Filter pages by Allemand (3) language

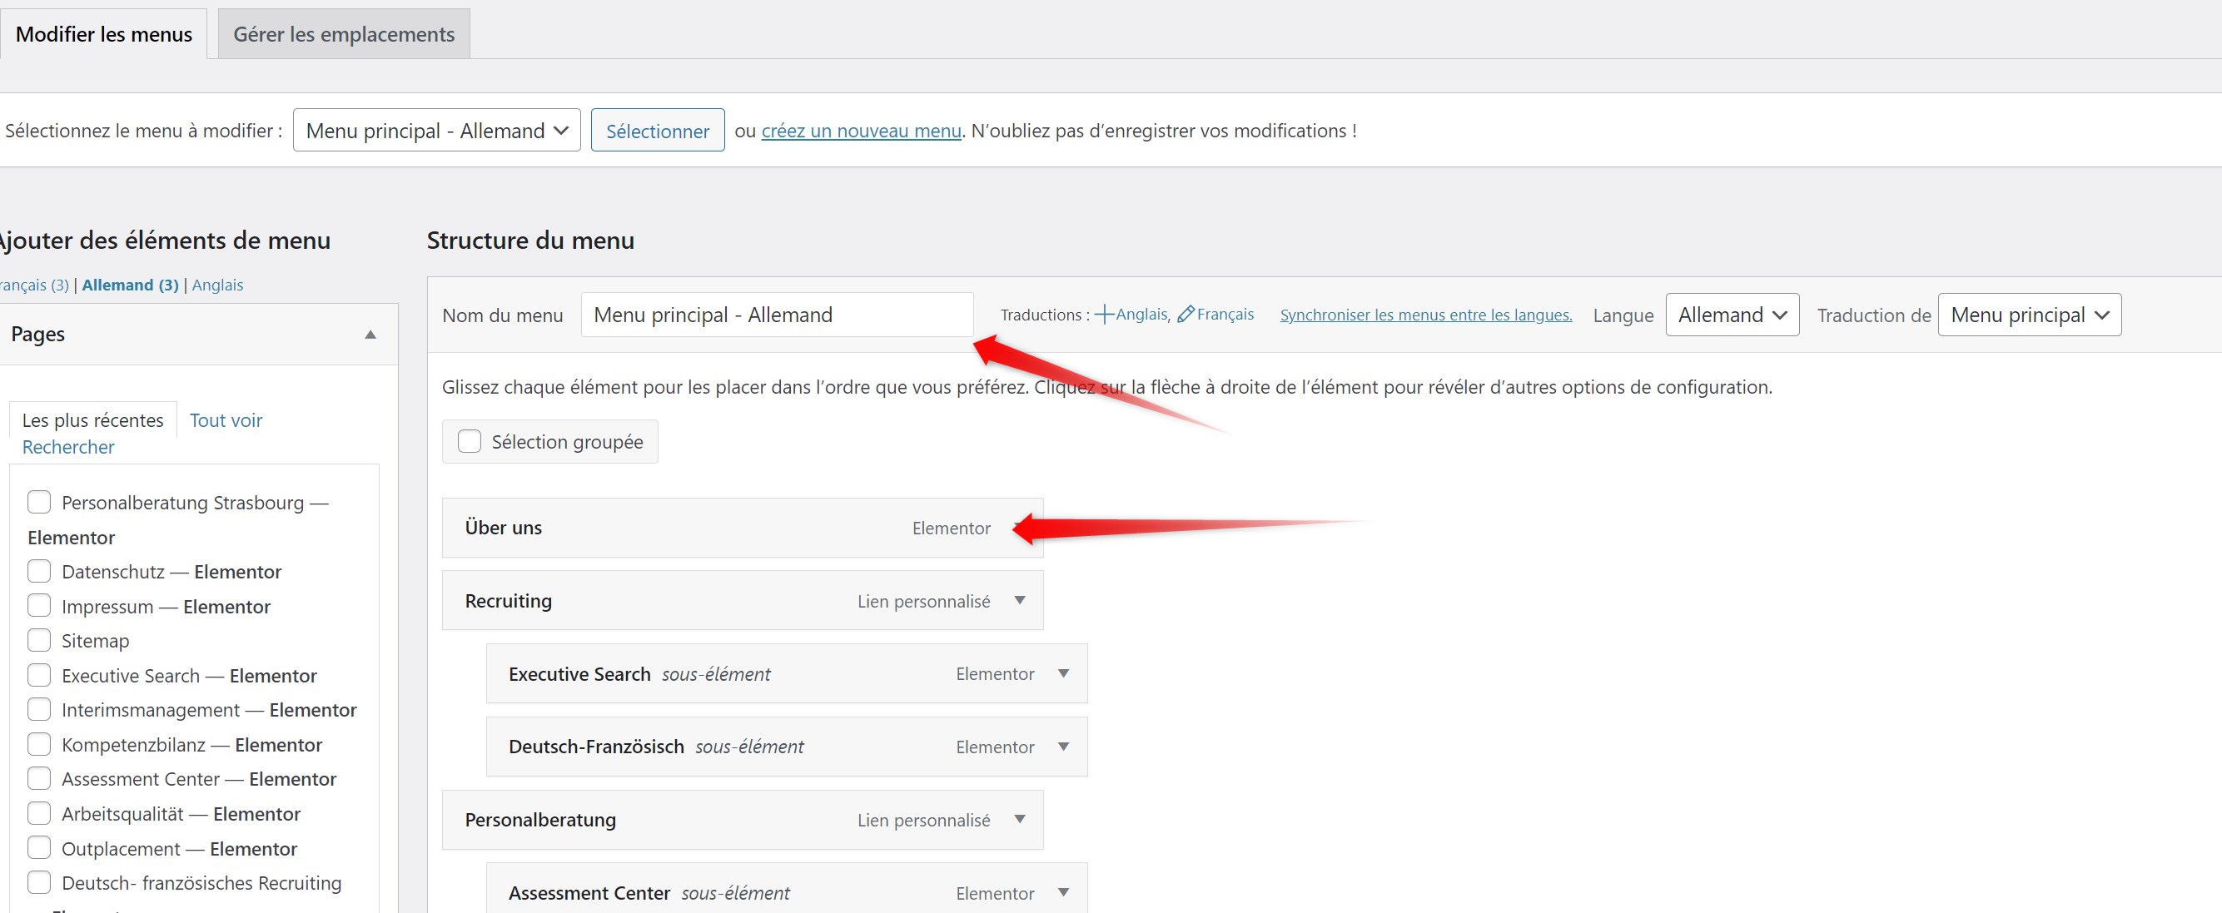click(130, 285)
